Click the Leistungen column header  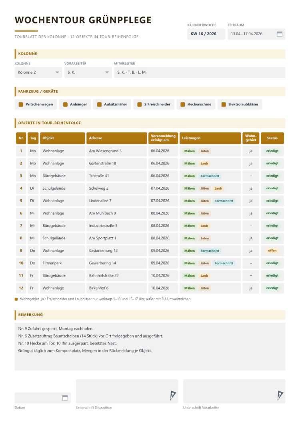210,138
